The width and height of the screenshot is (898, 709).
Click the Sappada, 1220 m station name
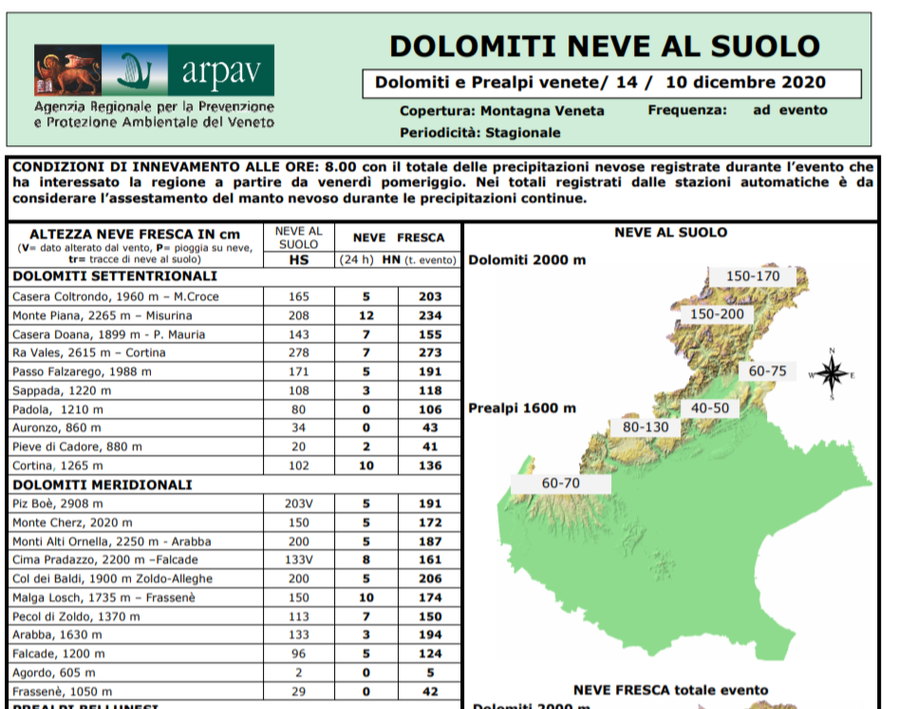coord(62,391)
